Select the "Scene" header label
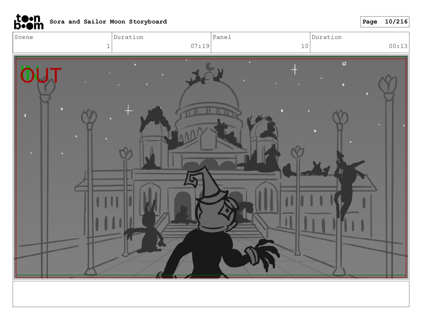 pyautogui.click(x=24, y=37)
